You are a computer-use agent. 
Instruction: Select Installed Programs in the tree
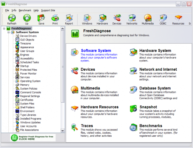coord(31,119)
